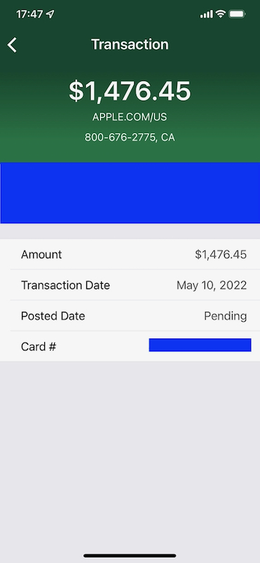Tap the home indicator bar
The width and height of the screenshot is (260, 563).
(130, 555)
